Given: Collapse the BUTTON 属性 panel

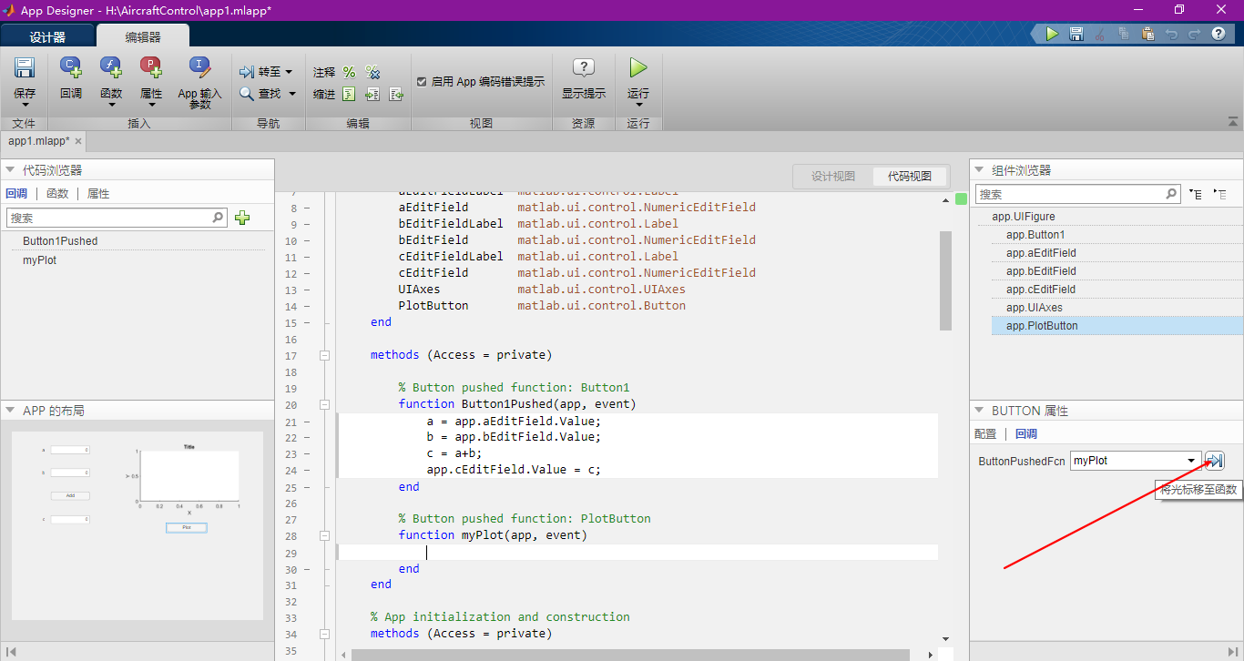Looking at the screenshot, I should click(x=980, y=411).
